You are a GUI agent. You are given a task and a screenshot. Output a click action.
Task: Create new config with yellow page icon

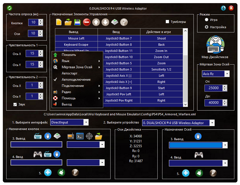[59, 22]
